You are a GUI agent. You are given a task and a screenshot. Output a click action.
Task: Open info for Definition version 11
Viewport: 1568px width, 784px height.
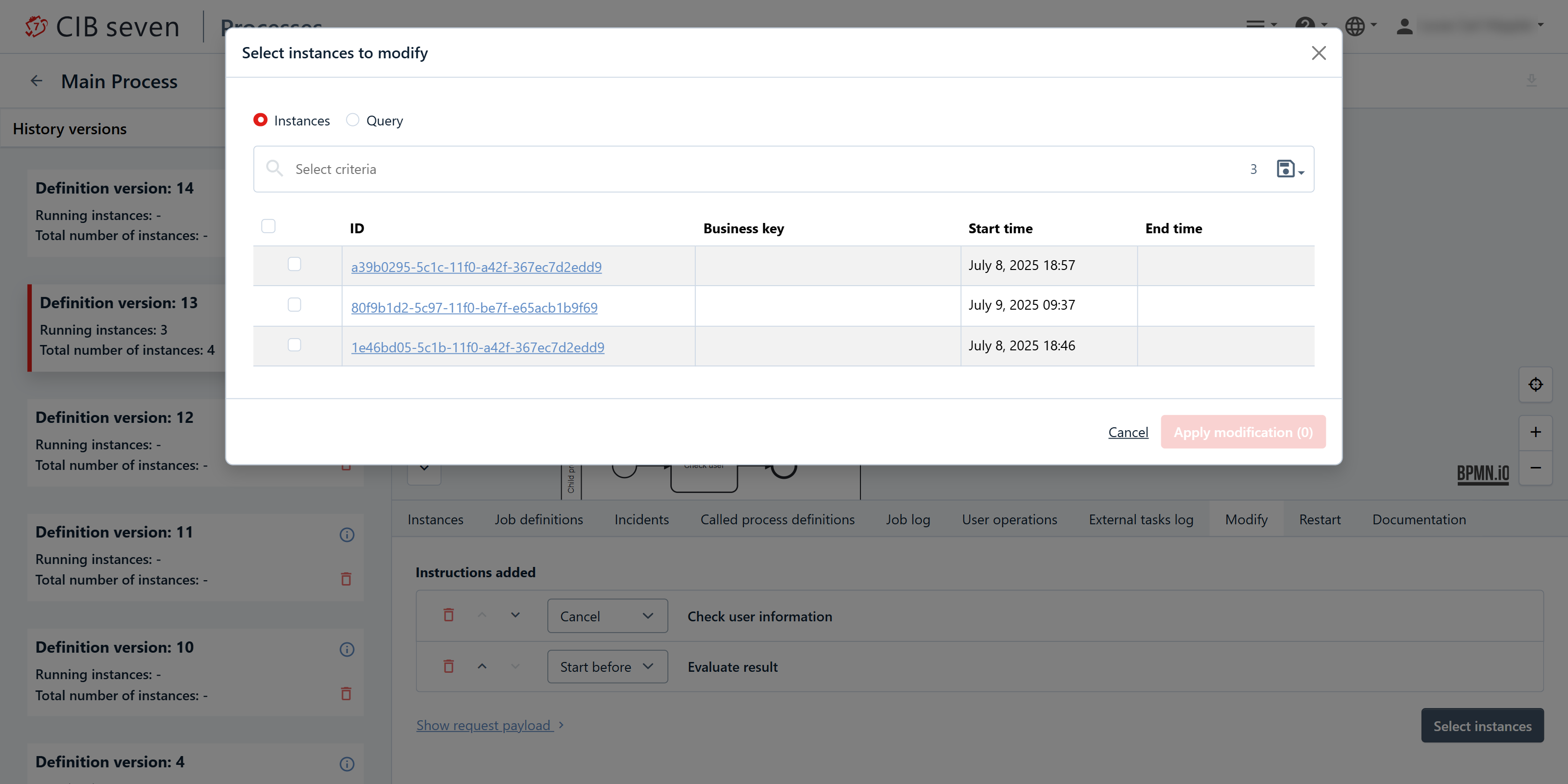click(346, 535)
